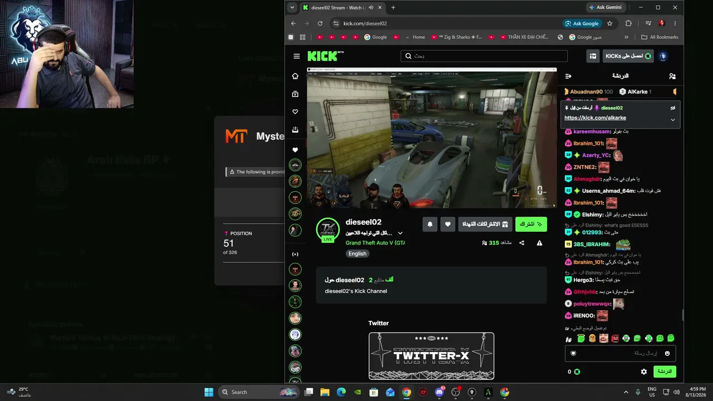Expand the stream title dropdown arrow
This screenshot has width=713, height=401.
point(400,233)
